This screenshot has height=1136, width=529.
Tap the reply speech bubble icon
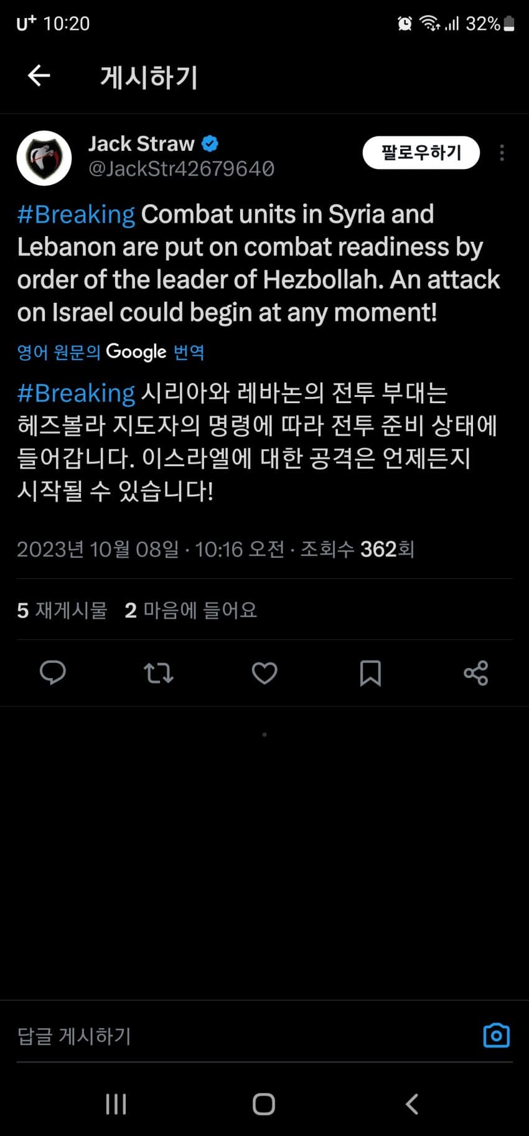53,673
